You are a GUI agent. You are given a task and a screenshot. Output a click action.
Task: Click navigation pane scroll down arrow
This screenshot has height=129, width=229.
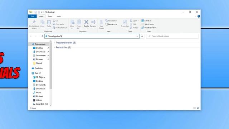click(x=51, y=105)
